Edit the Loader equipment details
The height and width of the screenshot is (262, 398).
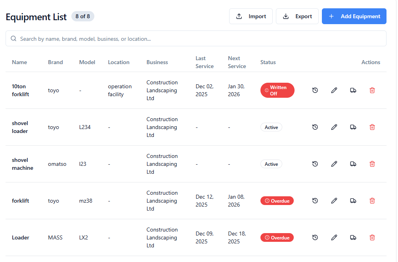[334, 237]
